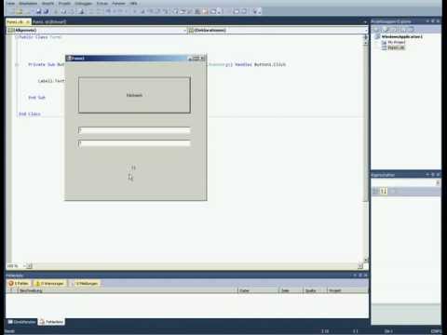Click the Save All icon in the toolbar
447x335 pixels.
46,11
